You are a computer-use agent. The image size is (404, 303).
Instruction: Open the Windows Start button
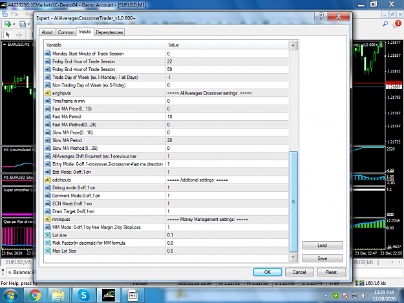(x=10, y=295)
